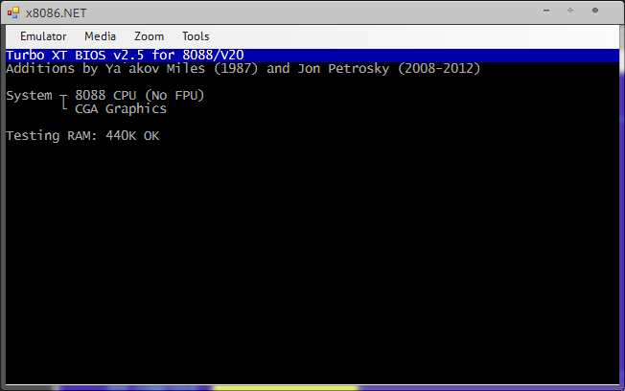Click the x8086.NET window title text
The width and height of the screenshot is (625, 391).
[x=54, y=12]
